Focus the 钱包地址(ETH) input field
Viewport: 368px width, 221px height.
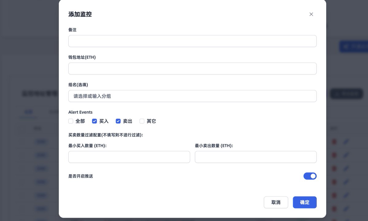point(192,68)
